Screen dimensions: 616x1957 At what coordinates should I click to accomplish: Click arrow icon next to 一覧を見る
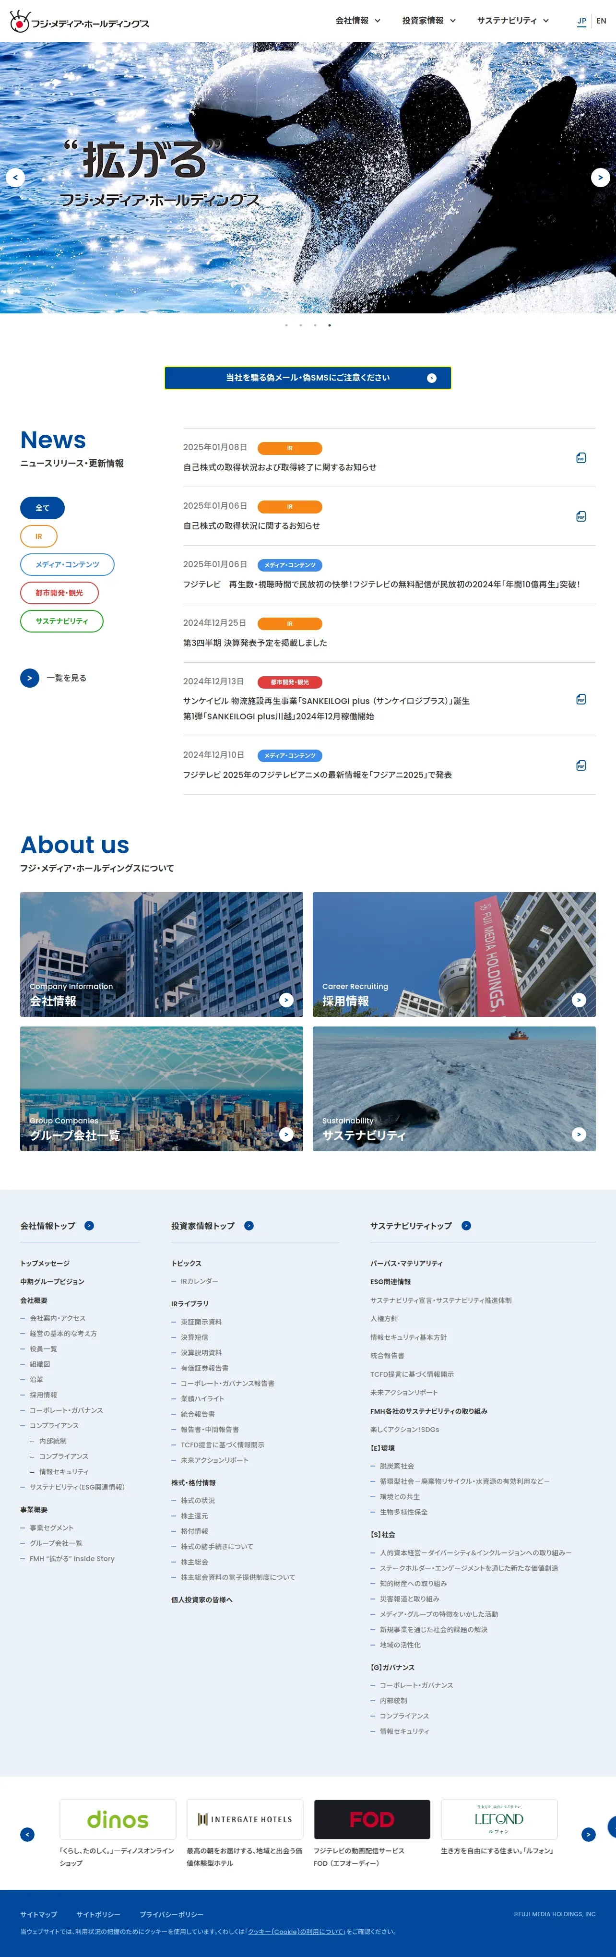coord(30,678)
